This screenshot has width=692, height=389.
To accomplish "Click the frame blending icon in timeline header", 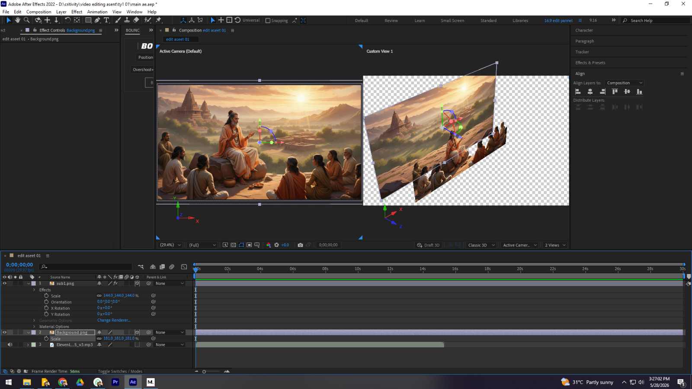I will pyautogui.click(x=162, y=267).
